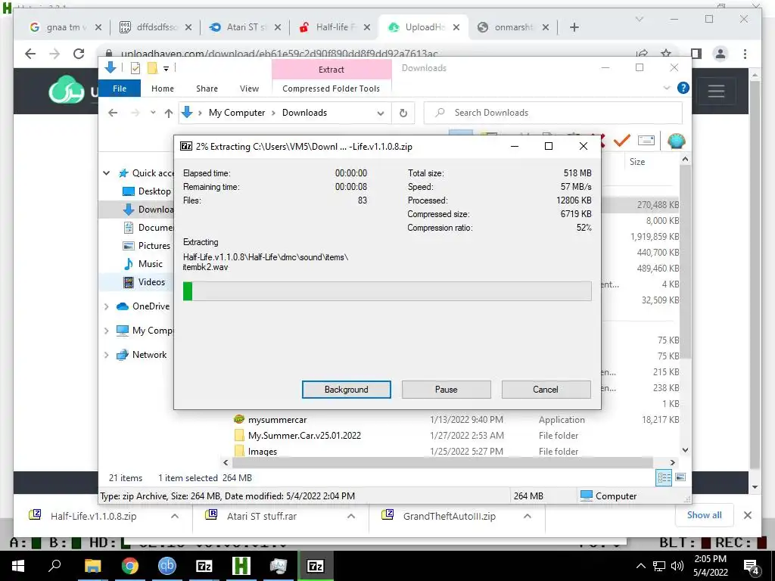Send the extraction to the background
Viewport: 775px width, 581px height.
346,390
